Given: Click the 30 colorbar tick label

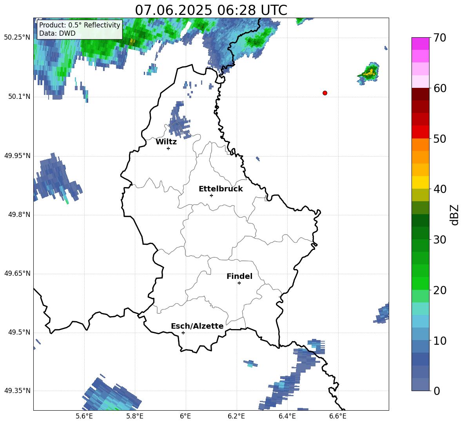Looking at the screenshot, I should 440,240.
